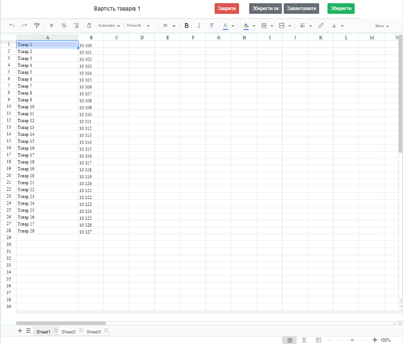Toggle strikethrough formatting

(x=211, y=26)
